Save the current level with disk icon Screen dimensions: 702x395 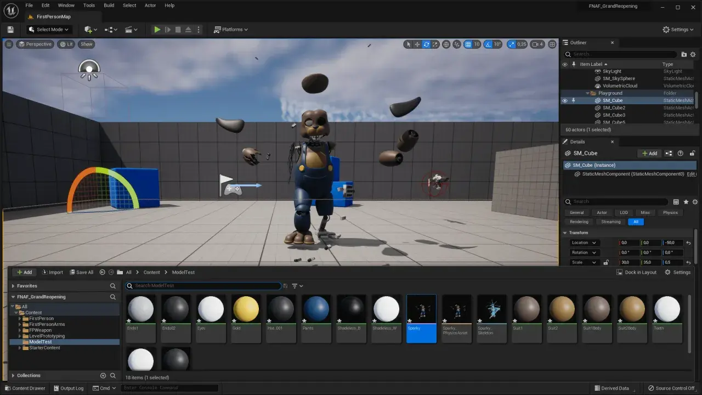tap(10, 30)
